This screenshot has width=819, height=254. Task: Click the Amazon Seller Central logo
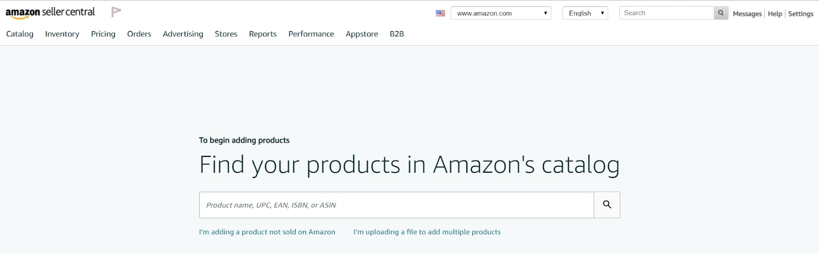click(x=50, y=12)
